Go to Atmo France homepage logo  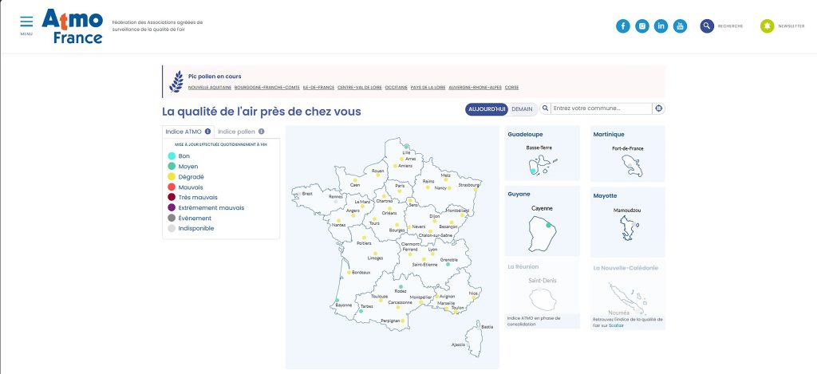click(72, 26)
